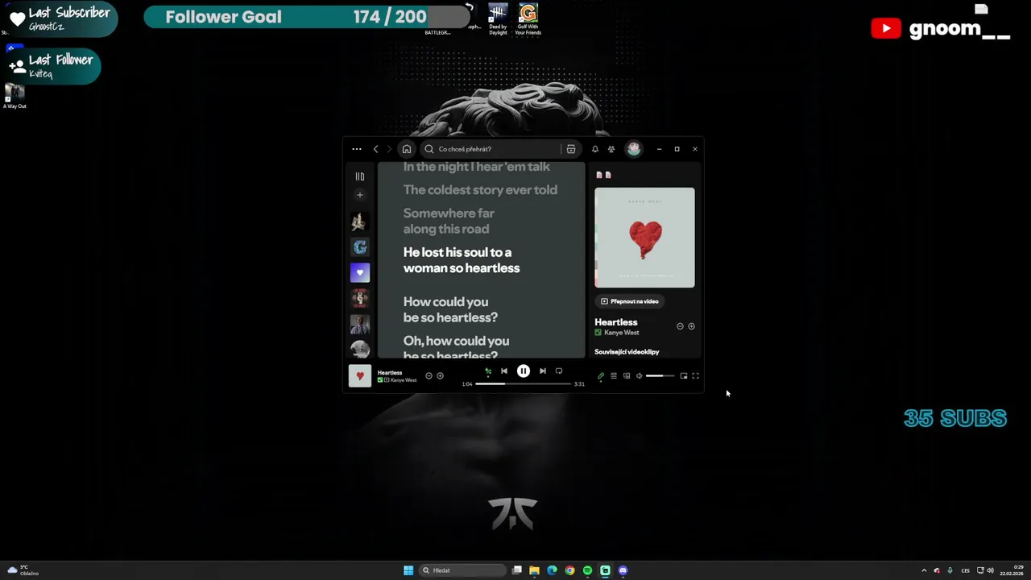Click minus icon in bottom player bar
This screenshot has width=1031, height=580.
(x=429, y=376)
